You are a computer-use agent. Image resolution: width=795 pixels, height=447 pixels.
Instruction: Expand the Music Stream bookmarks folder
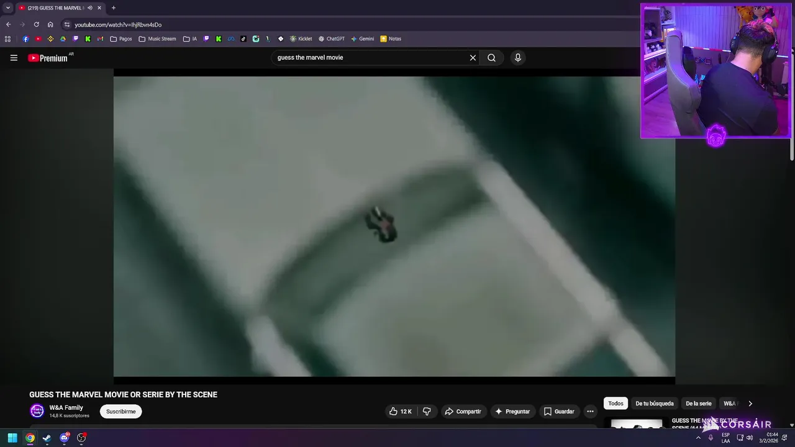(157, 38)
